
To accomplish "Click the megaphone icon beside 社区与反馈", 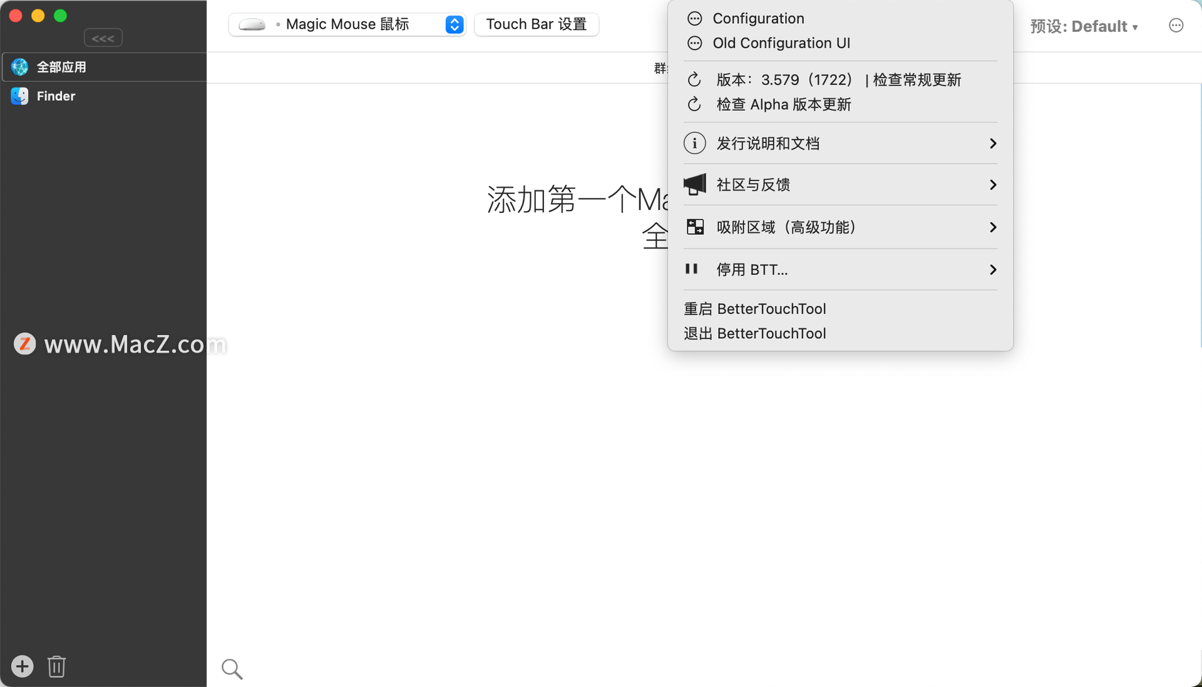I will pyautogui.click(x=694, y=184).
